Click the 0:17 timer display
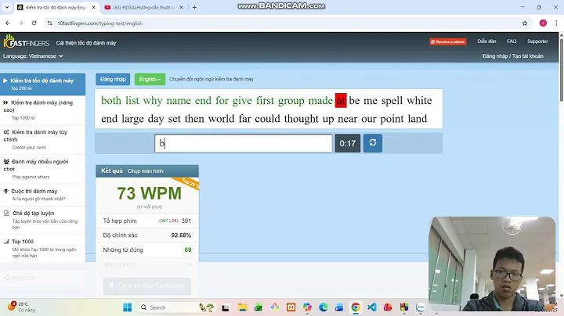 pos(348,143)
